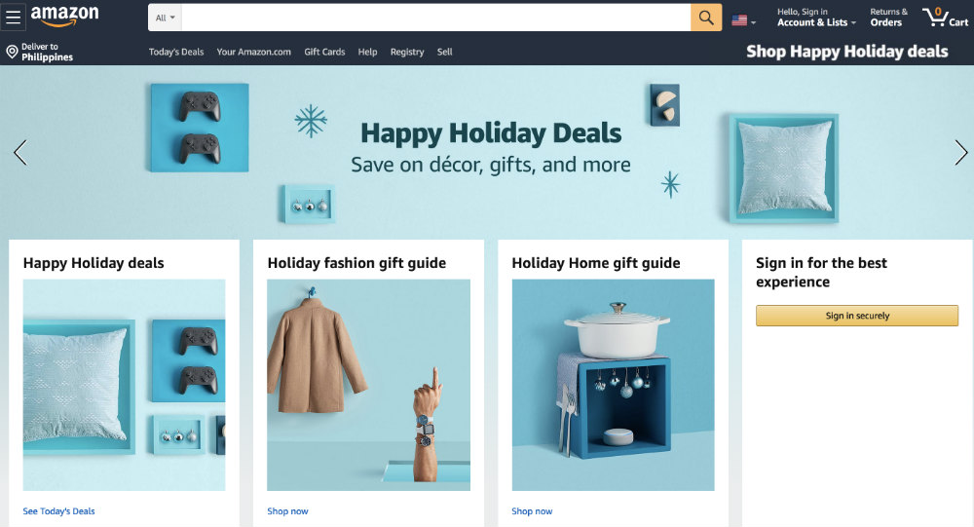Viewport: 974px width, 527px height.
Task: Open the shopping cart icon
Action: 945,17
